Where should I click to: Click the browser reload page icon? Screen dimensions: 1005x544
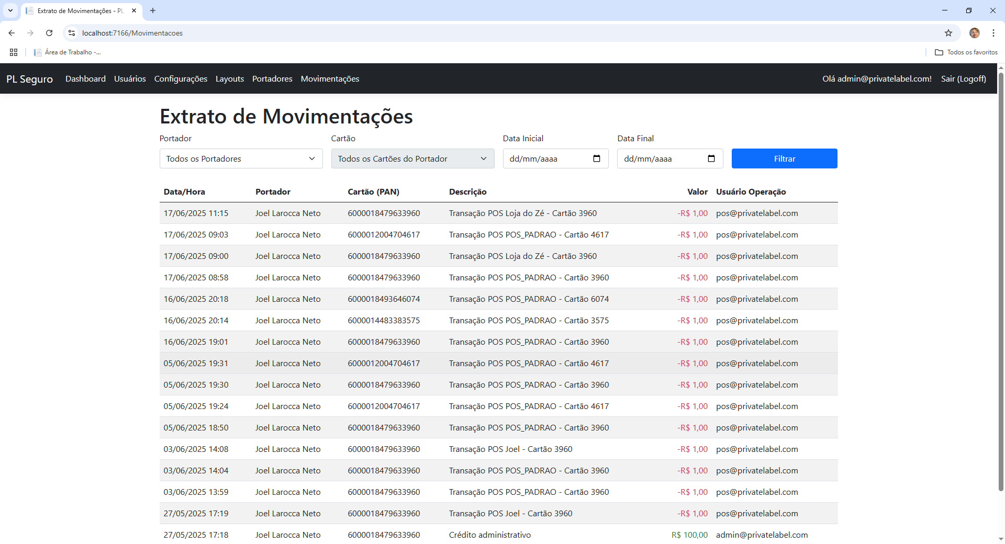coord(49,33)
